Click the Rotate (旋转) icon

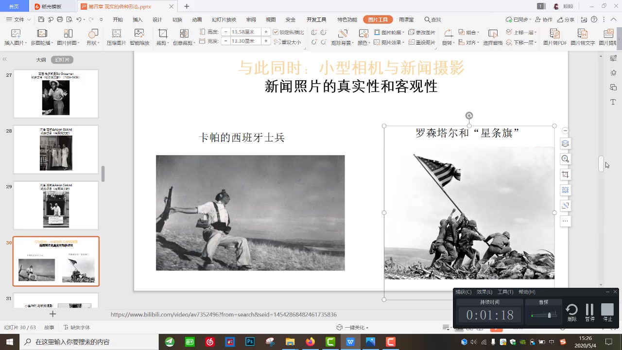click(x=449, y=34)
